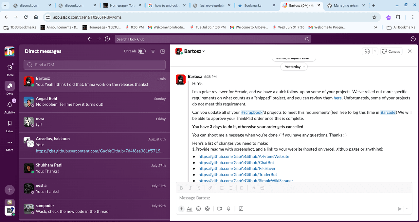Click the Later bookmark icon in sidebar
Viewport: 419px width, 222px height.
pyautogui.click(x=9, y=123)
